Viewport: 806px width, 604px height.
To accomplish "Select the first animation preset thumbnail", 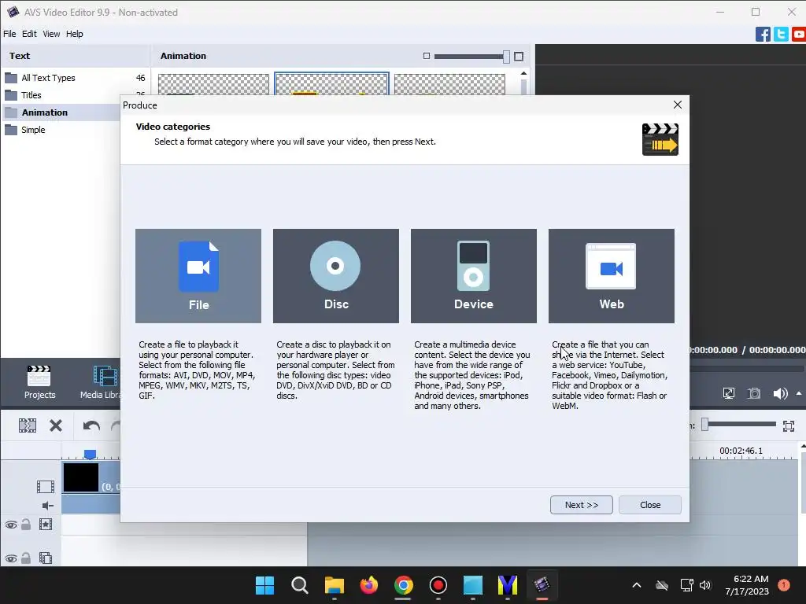I will [213, 84].
